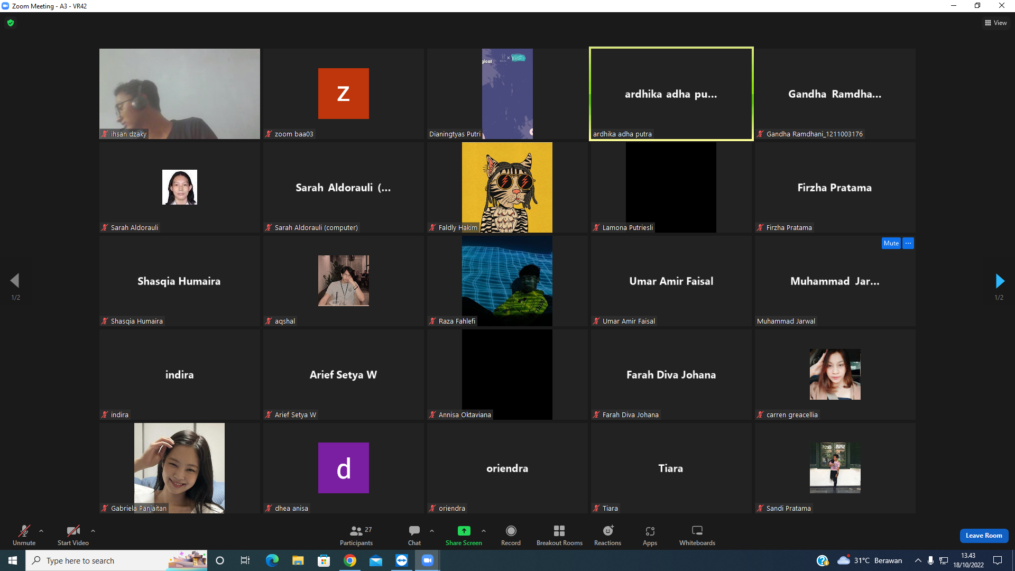Select Farah Diva Johana's tile
The image size is (1015, 571).
point(671,374)
